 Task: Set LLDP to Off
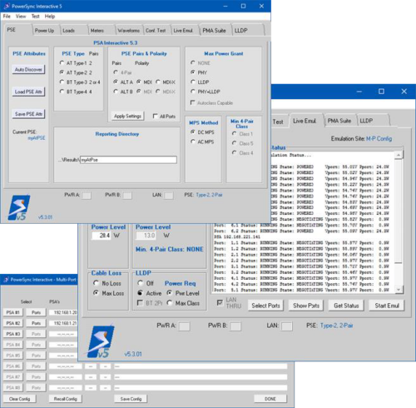pos(141,283)
